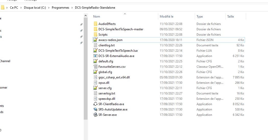This screenshot has width=268, height=140.
Task: Click the awacs-radios.json file icon
Action: tap(95, 40)
